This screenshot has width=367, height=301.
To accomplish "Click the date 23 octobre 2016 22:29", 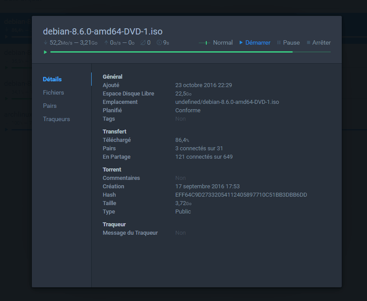I will tap(204, 85).
